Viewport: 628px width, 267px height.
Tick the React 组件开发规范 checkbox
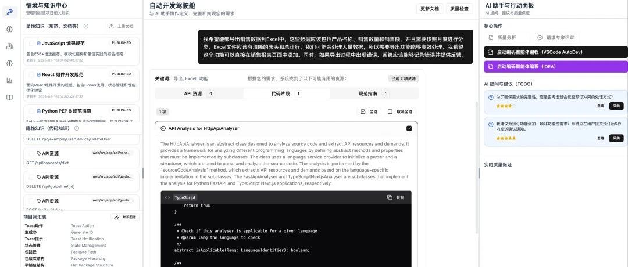pos(31,74)
